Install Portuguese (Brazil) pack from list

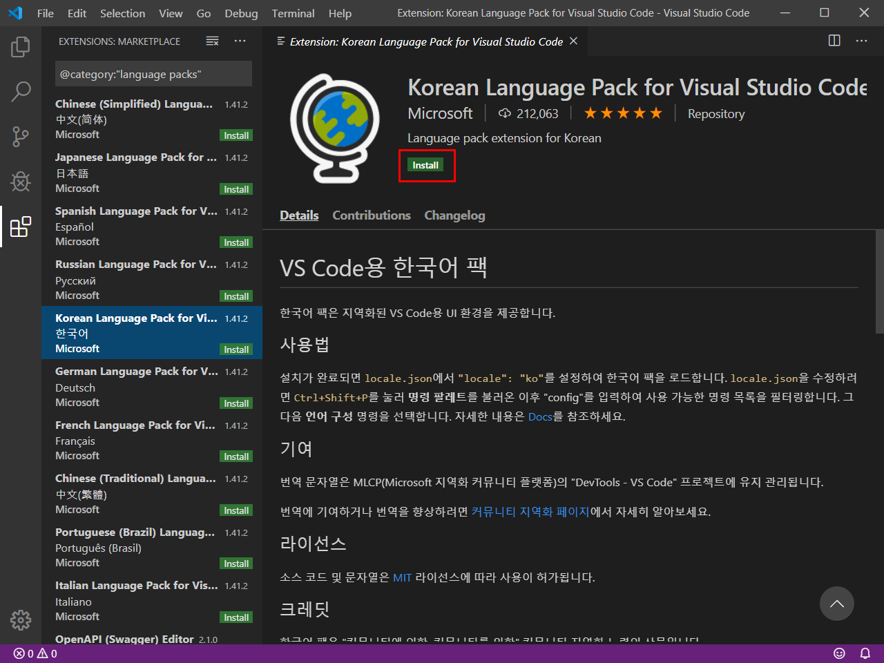click(x=236, y=564)
